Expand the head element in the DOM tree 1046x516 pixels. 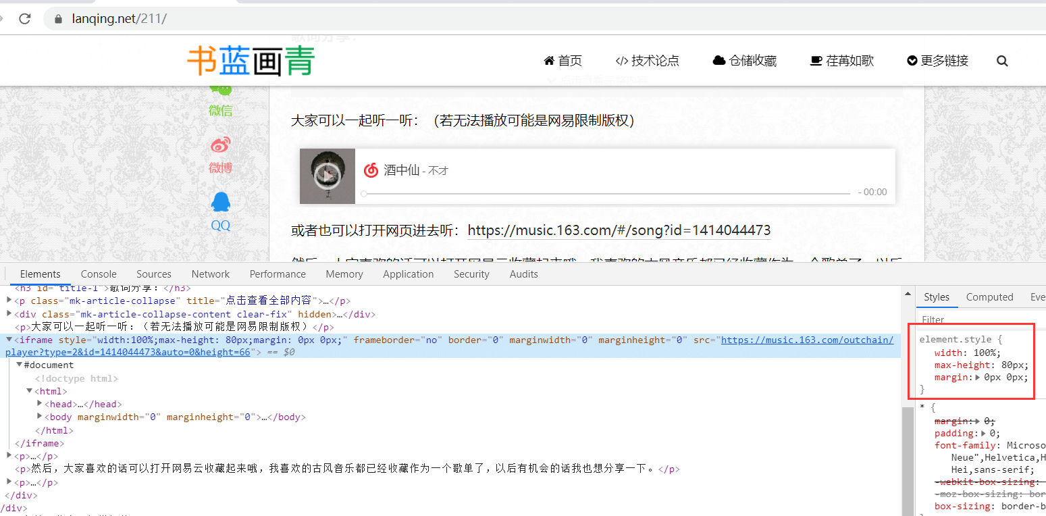click(x=40, y=404)
